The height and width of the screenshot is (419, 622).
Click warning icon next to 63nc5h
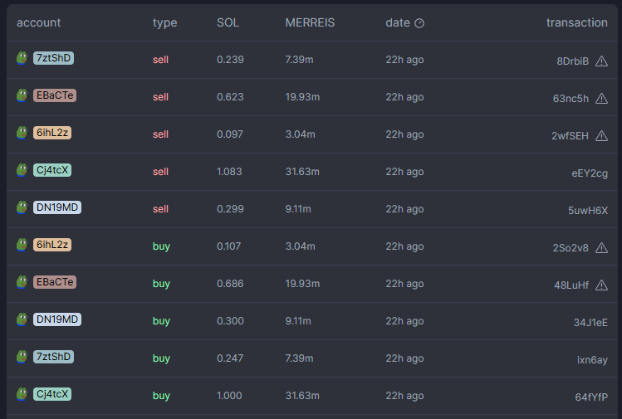click(x=601, y=98)
